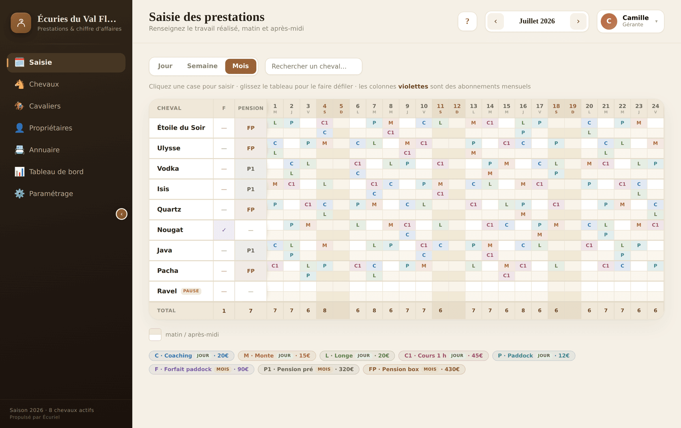Toggle forfait F cell for Ulysse
The image size is (681, 428).
pos(224,148)
